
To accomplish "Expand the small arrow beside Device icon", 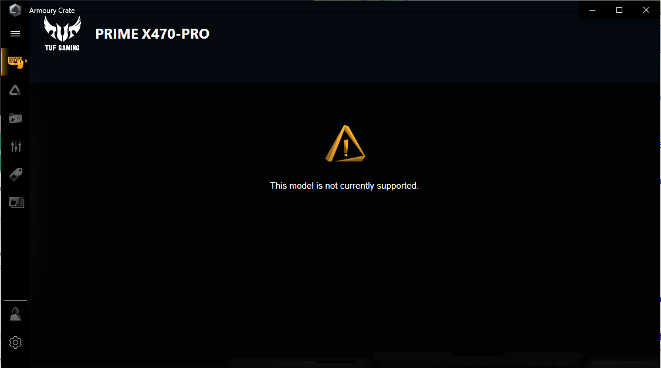I will [x=26, y=61].
